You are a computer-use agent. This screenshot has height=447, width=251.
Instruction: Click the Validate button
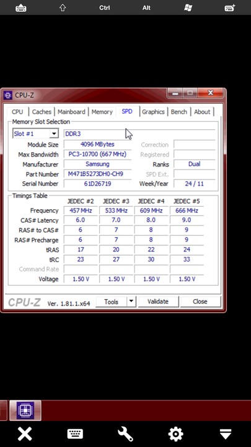(x=158, y=302)
